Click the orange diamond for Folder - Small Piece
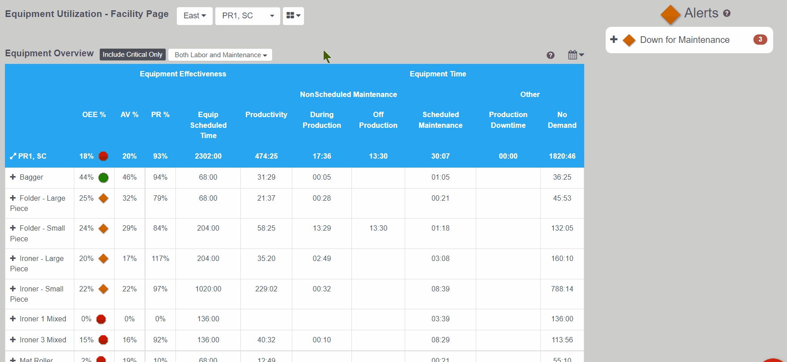Image resolution: width=787 pixels, height=362 pixels. [103, 228]
